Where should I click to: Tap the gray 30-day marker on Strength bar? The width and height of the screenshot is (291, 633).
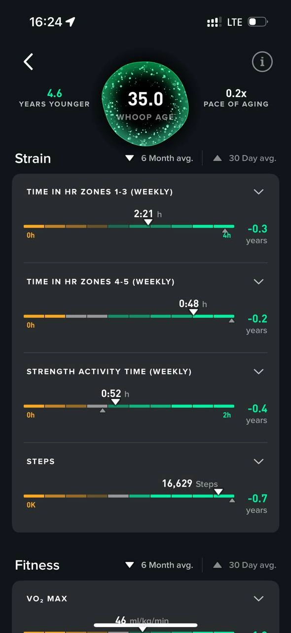point(103,410)
